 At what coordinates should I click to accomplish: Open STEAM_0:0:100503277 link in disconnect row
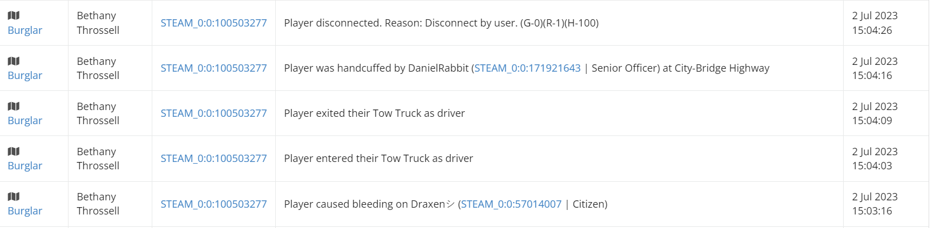coord(213,23)
